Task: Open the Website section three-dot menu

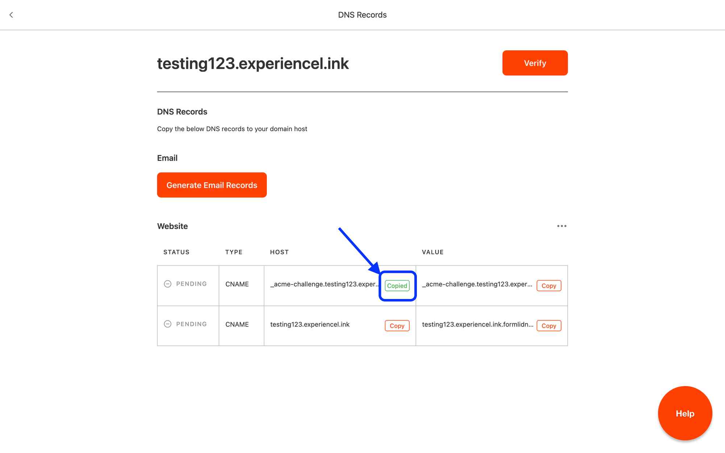Action: coord(562,226)
